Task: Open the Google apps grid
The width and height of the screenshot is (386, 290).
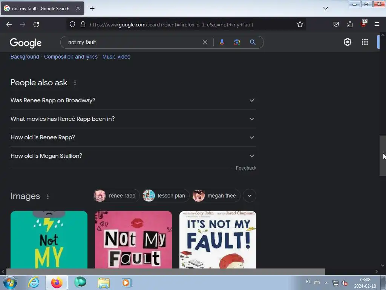Action: click(365, 42)
